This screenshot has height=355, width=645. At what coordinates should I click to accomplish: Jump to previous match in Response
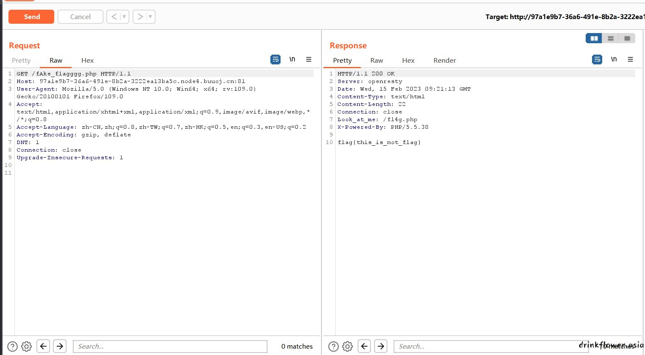point(364,346)
